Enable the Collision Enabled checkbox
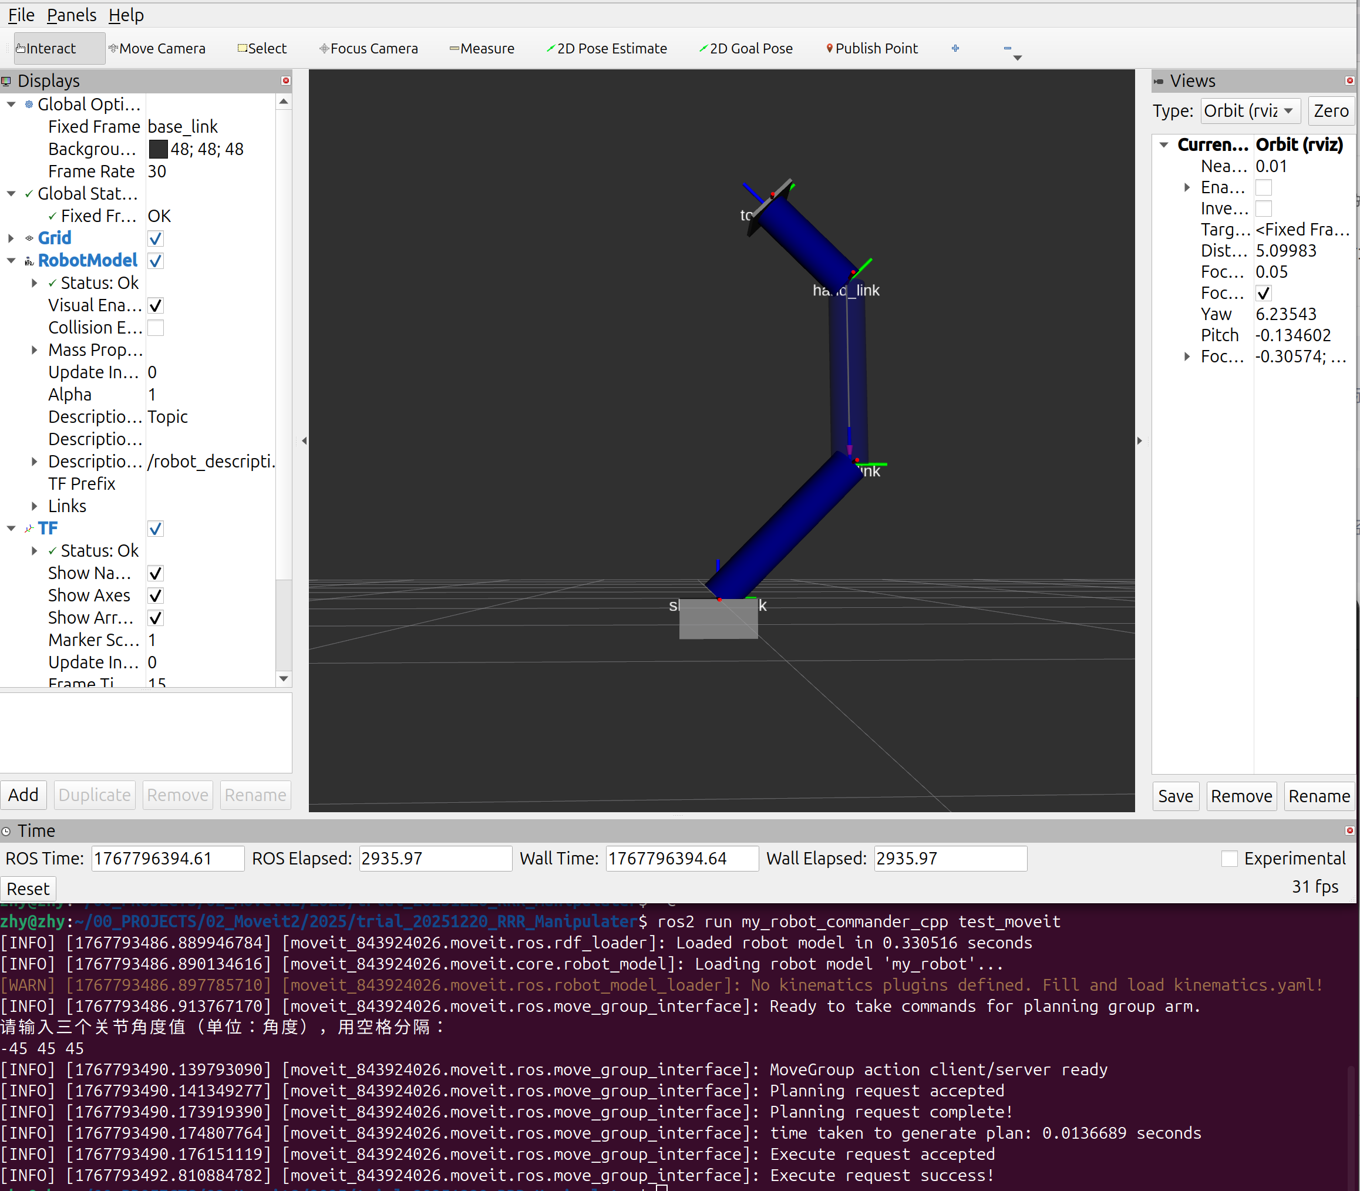The height and width of the screenshot is (1191, 1360). coord(156,328)
